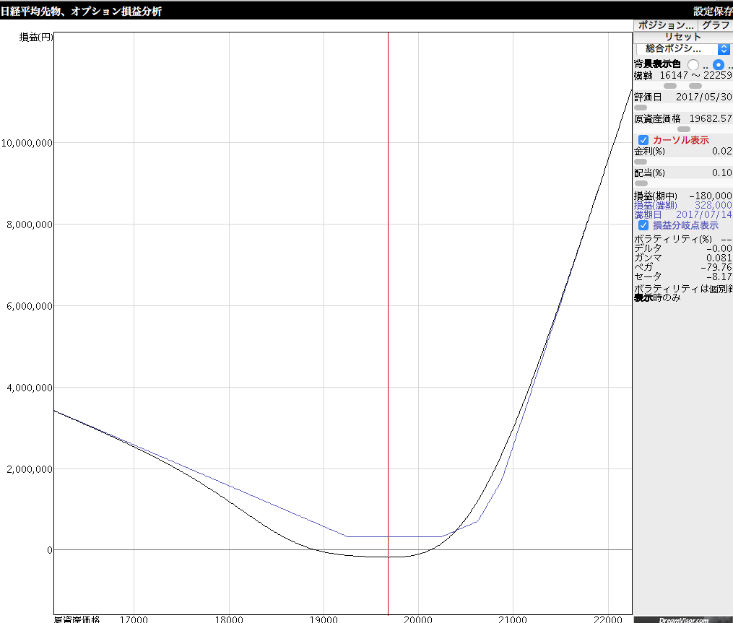This screenshot has height=623, width=733.
Task: Open the DreamVisor.com logo link
Action: click(683, 619)
